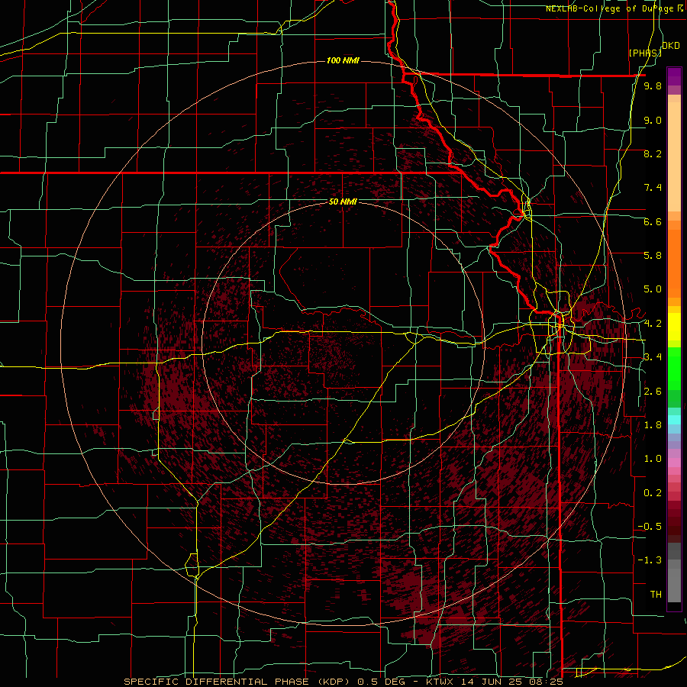
Task: Click the 2.6 scale value
Action: pos(653,392)
